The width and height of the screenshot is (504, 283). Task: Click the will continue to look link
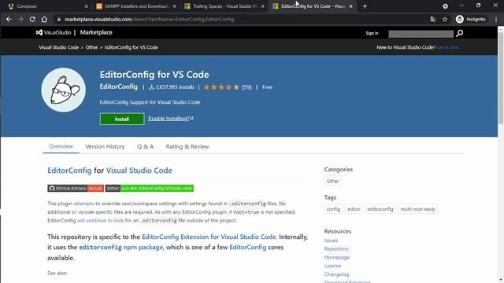pyautogui.click(x=100, y=220)
